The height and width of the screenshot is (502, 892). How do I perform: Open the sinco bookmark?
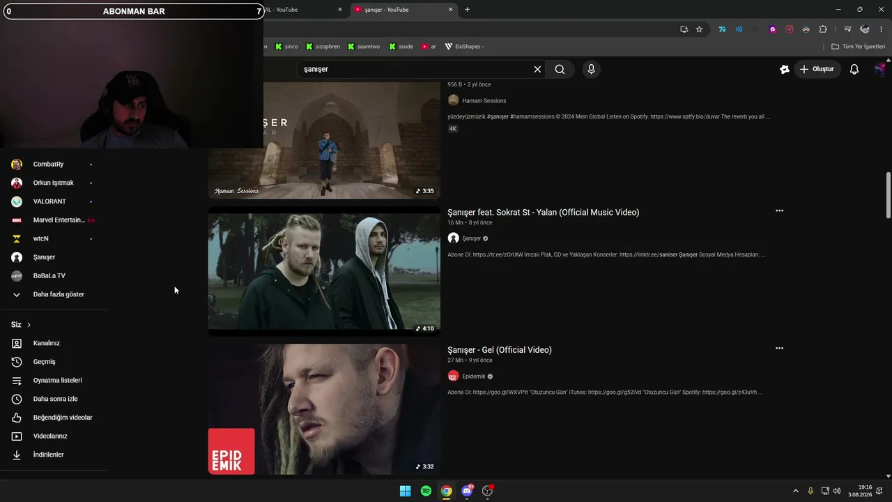[x=286, y=47]
